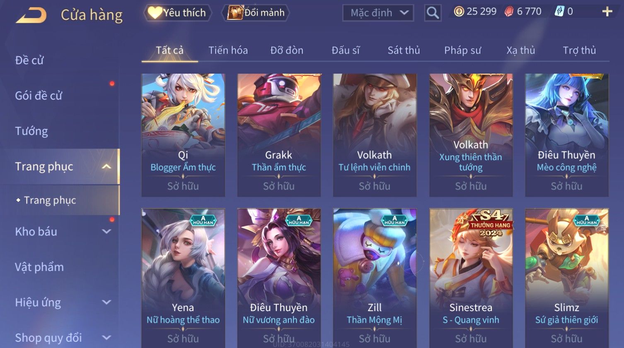This screenshot has width=624, height=348.
Task: Open Đổi mảnh chest exchange
Action: pyautogui.click(x=256, y=13)
